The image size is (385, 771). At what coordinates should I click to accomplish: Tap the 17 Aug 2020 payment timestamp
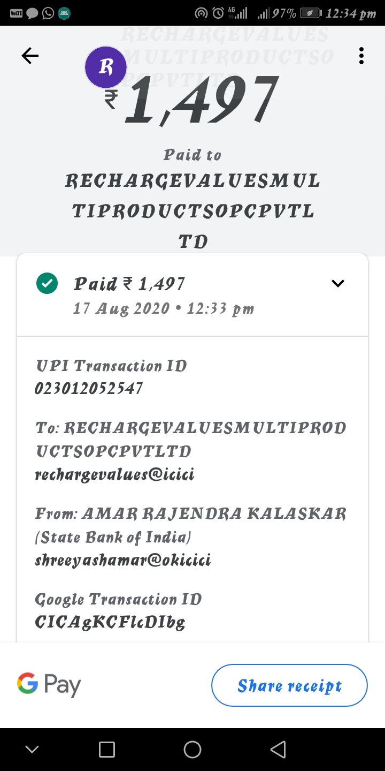[164, 309]
